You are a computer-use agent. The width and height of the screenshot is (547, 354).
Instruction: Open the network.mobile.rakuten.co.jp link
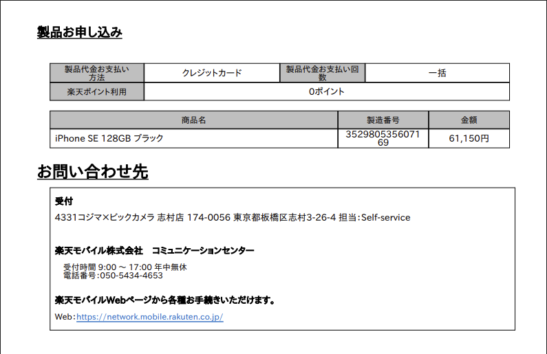pyautogui.click(x=150, y=317)
